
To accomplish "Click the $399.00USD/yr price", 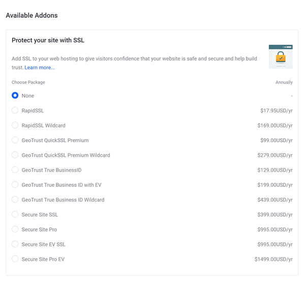I will tap(275, 214).
